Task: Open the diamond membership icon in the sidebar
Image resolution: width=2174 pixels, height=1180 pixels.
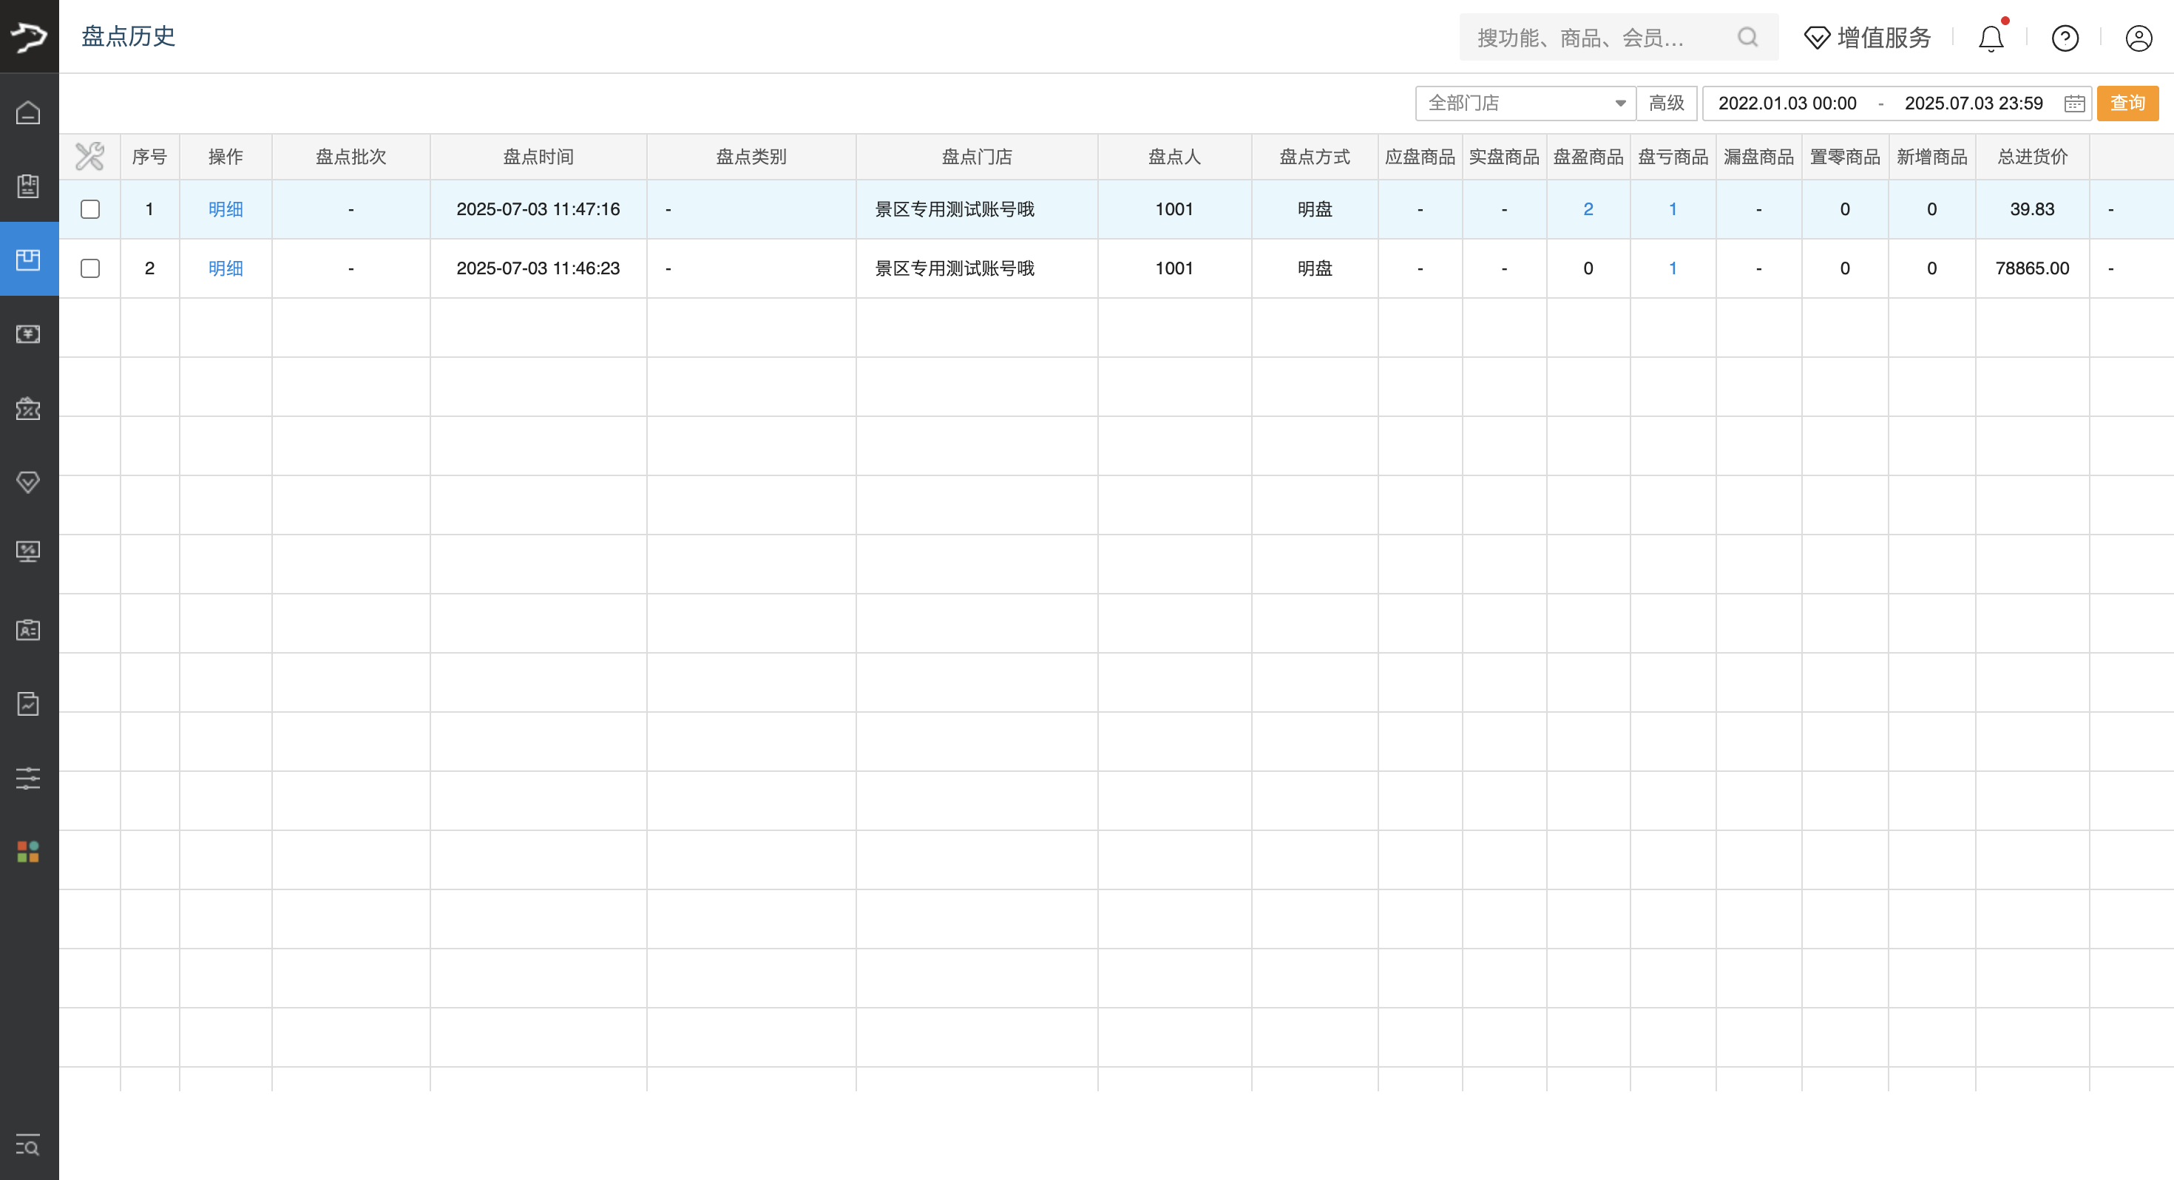Action: click(29, 482)
